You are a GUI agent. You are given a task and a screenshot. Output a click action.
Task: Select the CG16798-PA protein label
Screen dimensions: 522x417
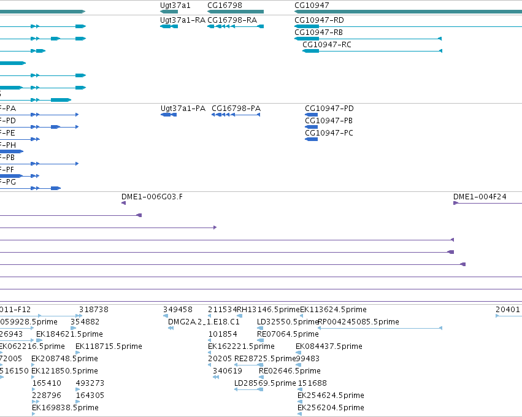pos(236,109)
